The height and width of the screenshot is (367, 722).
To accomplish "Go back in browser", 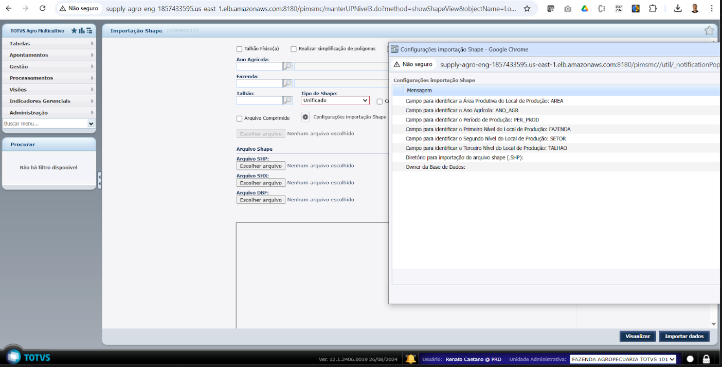I will [9, 8].
